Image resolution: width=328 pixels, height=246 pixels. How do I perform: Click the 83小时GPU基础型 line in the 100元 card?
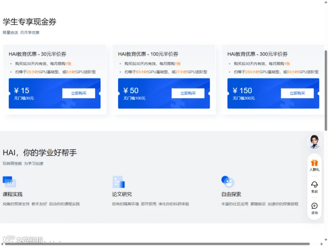point(166,72)
